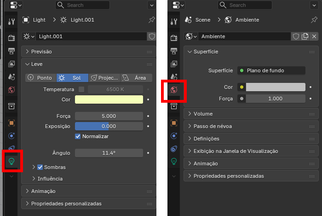Duplicate the Ambiente world data-block
Viewport: 322px width, 216px height.
tap(305, 36)
